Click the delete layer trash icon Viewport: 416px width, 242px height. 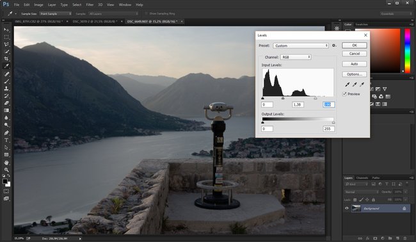405,239
